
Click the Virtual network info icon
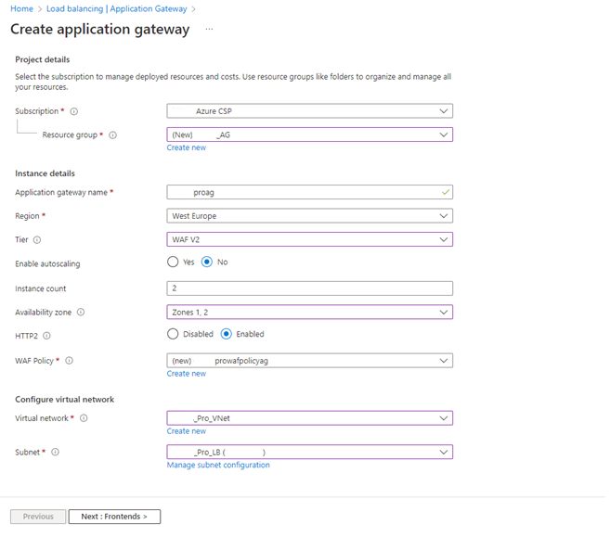click(84, 418)
